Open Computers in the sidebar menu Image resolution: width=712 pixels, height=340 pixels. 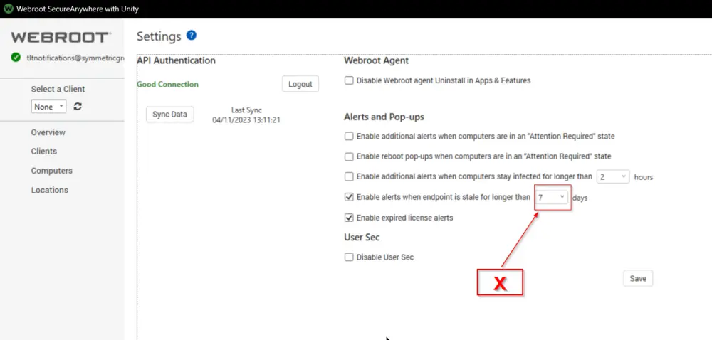52,171
